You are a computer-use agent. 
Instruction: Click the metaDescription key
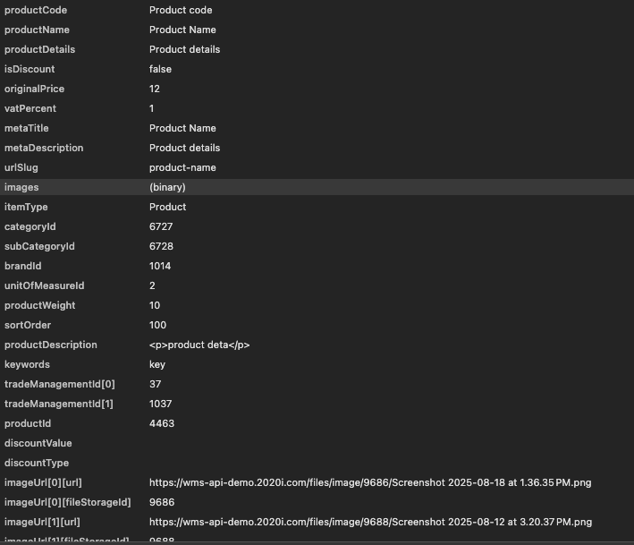pyautogui.click(x=44, y=148)
